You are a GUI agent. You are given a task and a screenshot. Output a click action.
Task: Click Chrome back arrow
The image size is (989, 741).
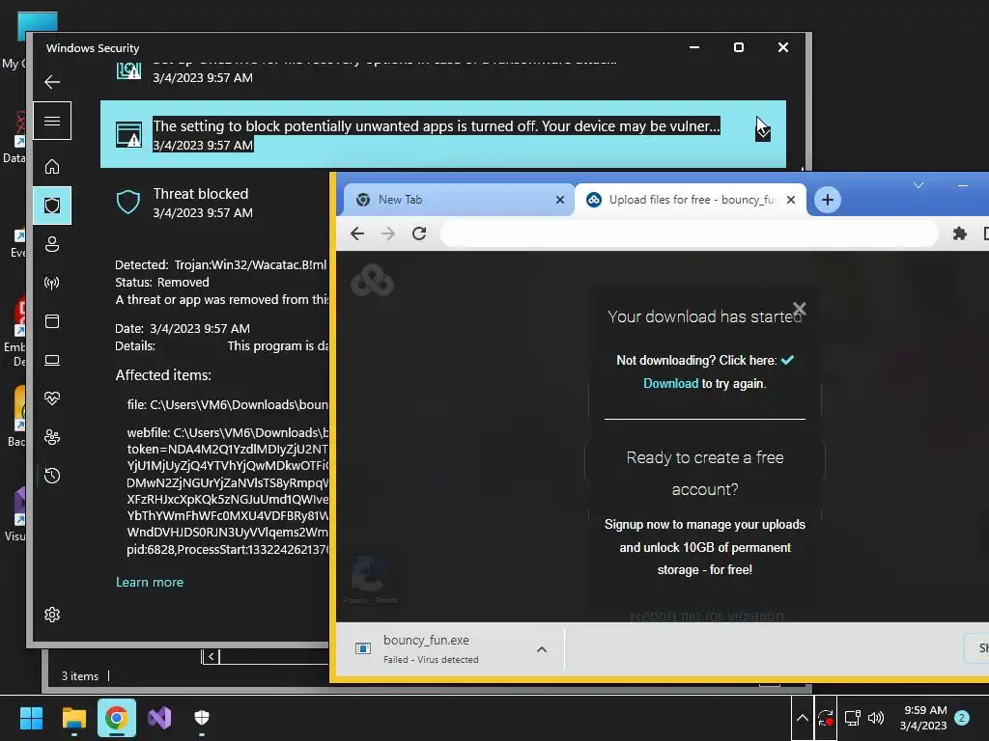[357, 233]
